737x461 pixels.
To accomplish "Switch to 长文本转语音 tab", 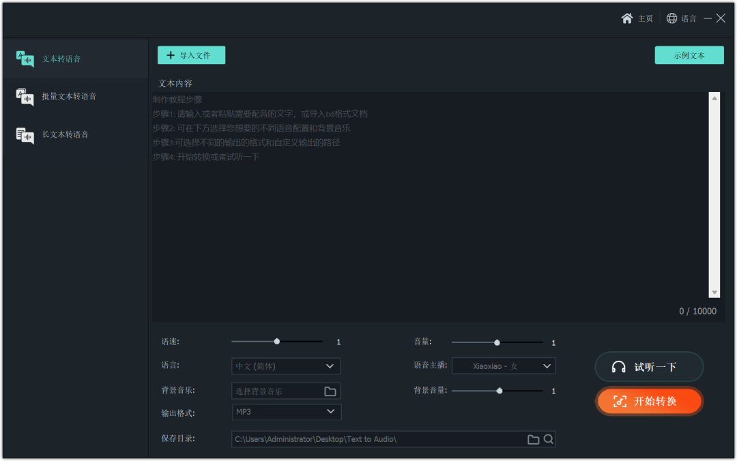I will click(x=66, y=134).
